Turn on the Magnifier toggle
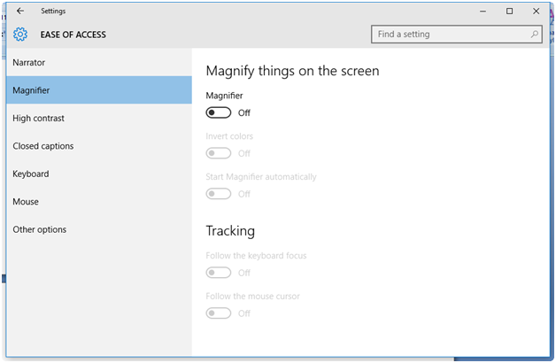Image resolution: width=556 pixels, height=363 pixels. pyautogui.click(x=219, y=112)
